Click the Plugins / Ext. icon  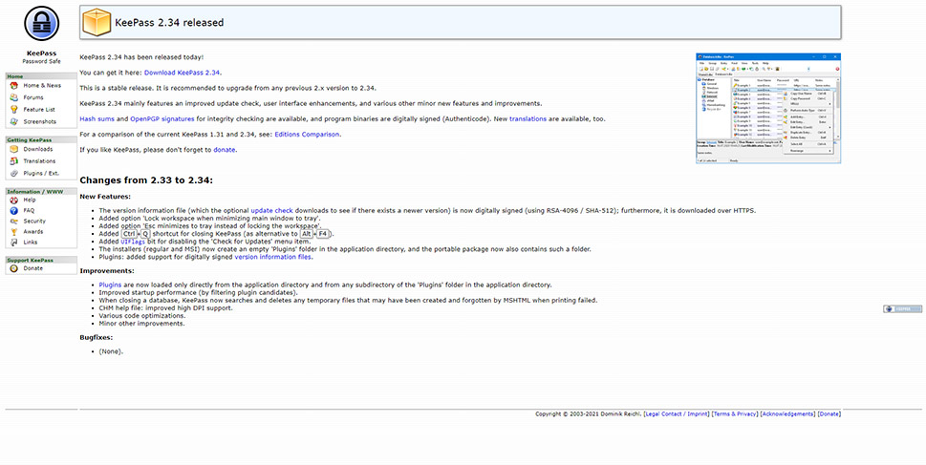click(x=14, y=174)
